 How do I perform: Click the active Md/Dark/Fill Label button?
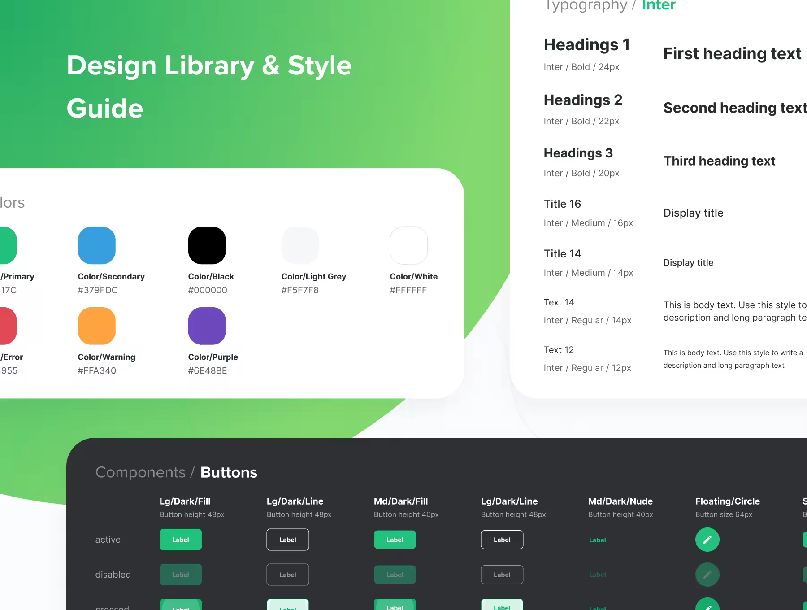point(395,540)
